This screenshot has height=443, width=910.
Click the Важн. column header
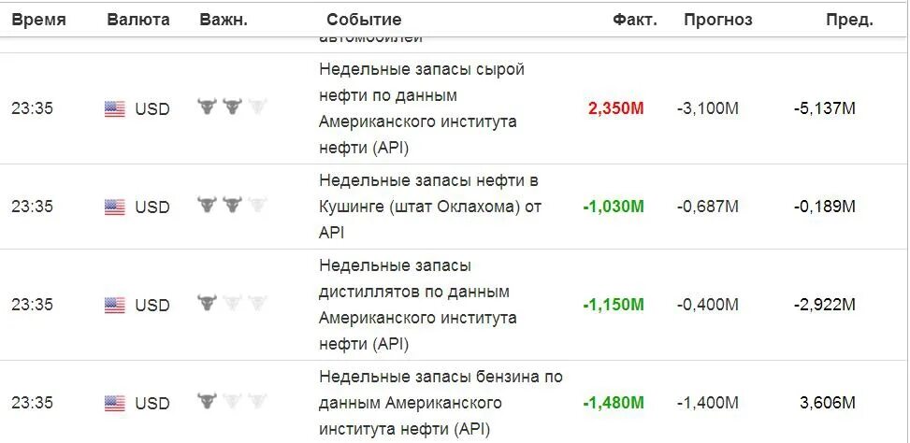pos(224,20)
